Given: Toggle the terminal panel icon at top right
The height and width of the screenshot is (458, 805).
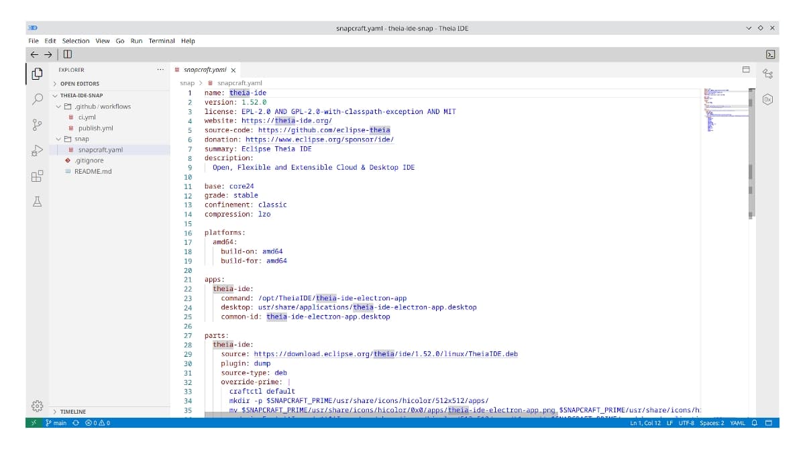Looking at the screenshot, I should click(x=771, y=54).
